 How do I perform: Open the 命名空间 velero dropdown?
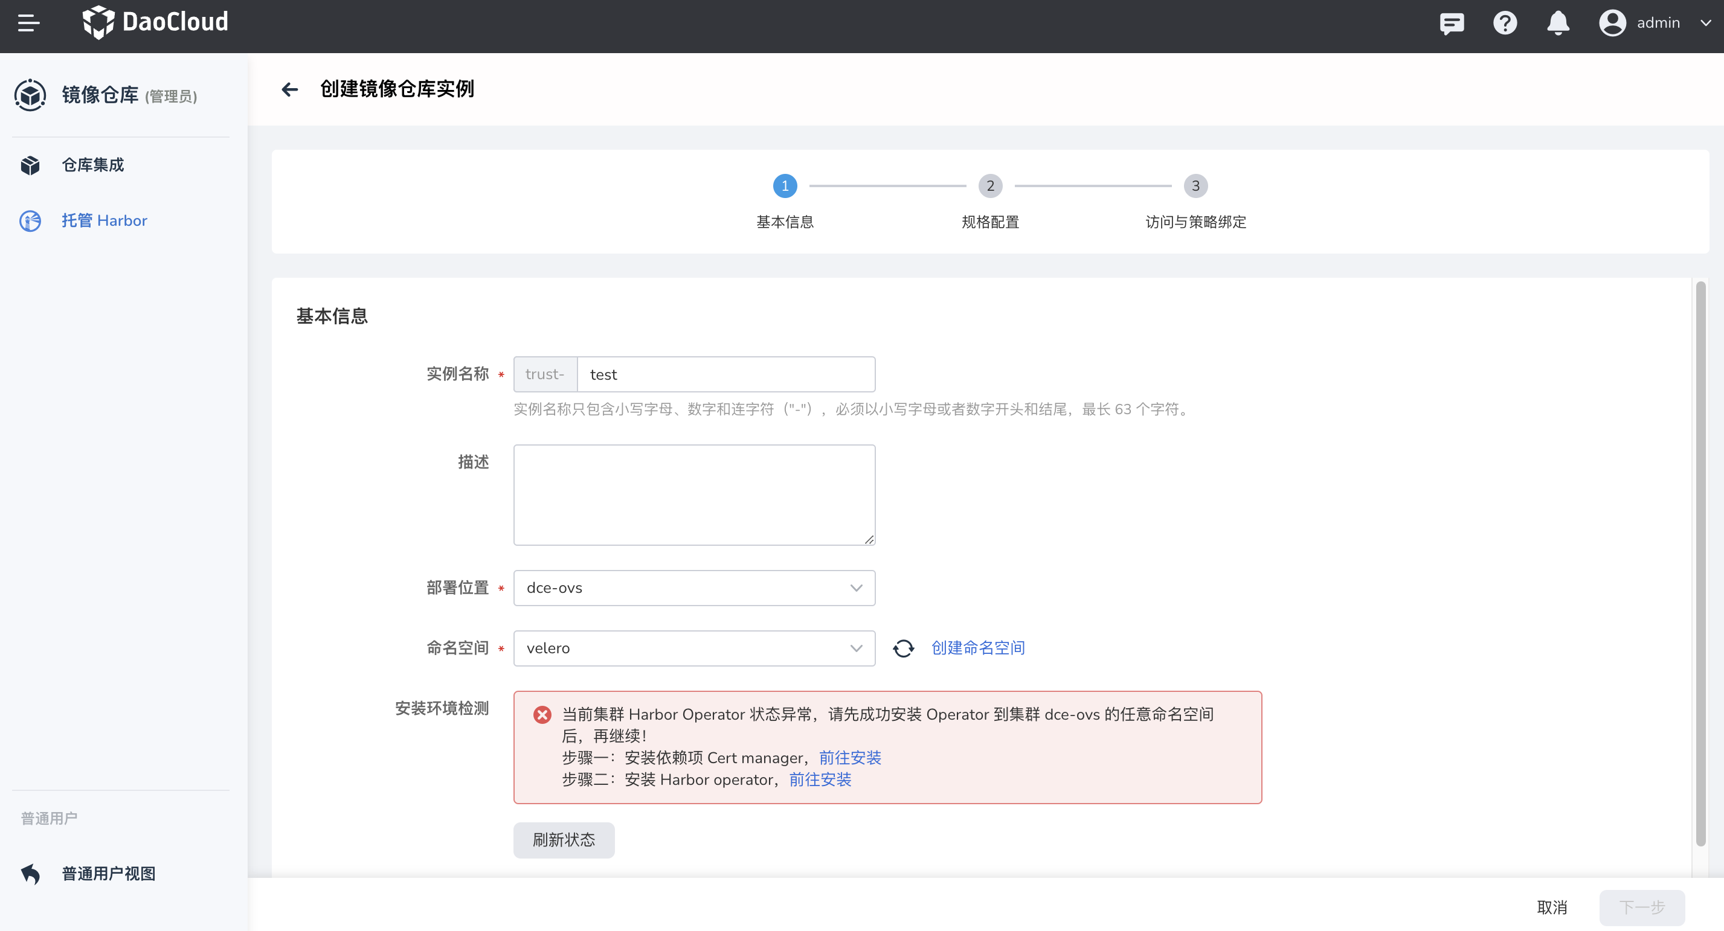693,648
